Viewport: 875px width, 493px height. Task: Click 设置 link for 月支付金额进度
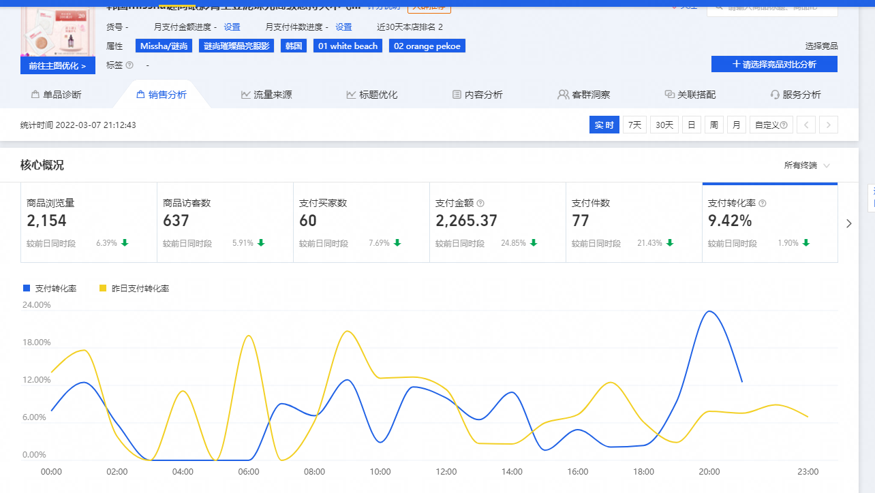coord(232,27)
